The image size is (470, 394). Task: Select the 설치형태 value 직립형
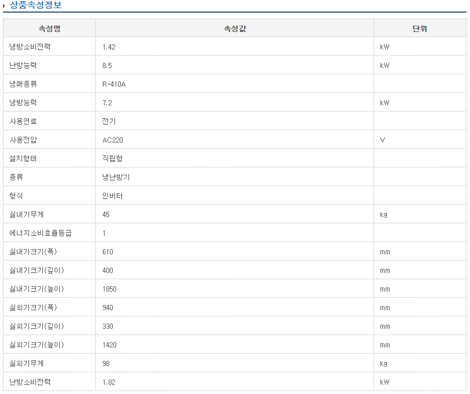coord(112,158)
